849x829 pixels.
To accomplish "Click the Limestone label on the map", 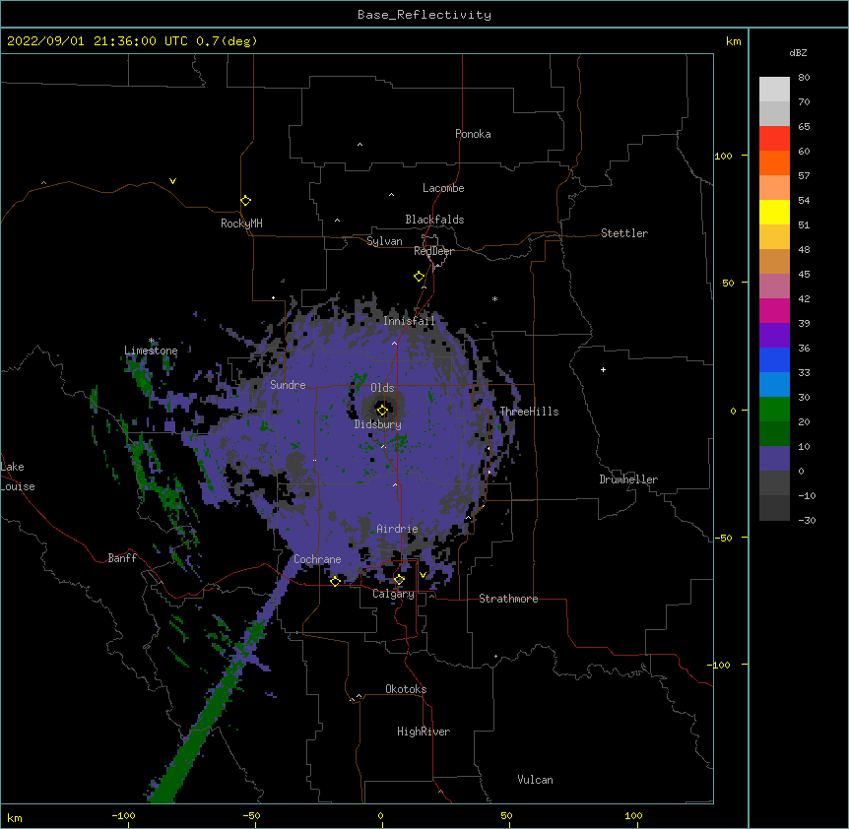I will pos(151,351).
